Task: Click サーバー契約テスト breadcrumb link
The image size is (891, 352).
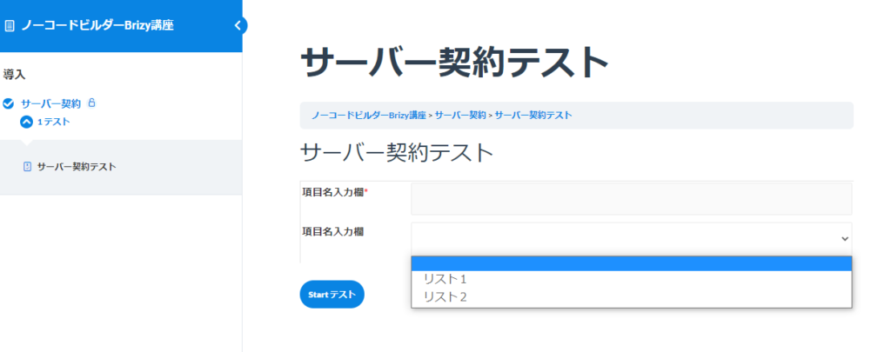Action: [533, 115]
